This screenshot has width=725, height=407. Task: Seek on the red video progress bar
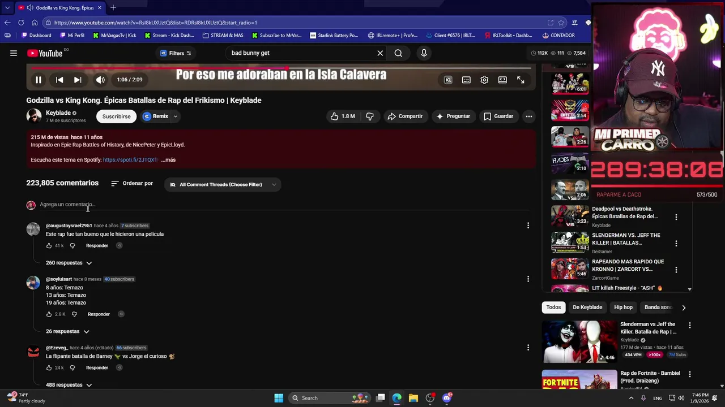click(281, 68)
